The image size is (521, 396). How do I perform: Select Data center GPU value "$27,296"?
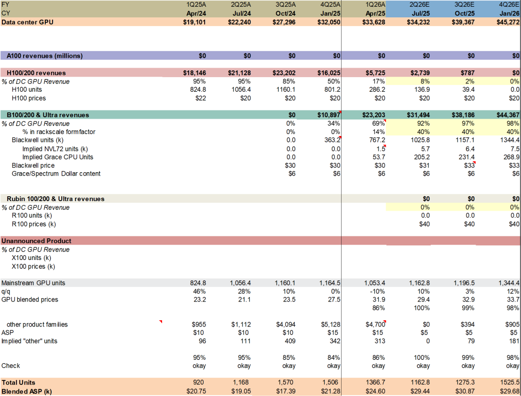(284, 22)
